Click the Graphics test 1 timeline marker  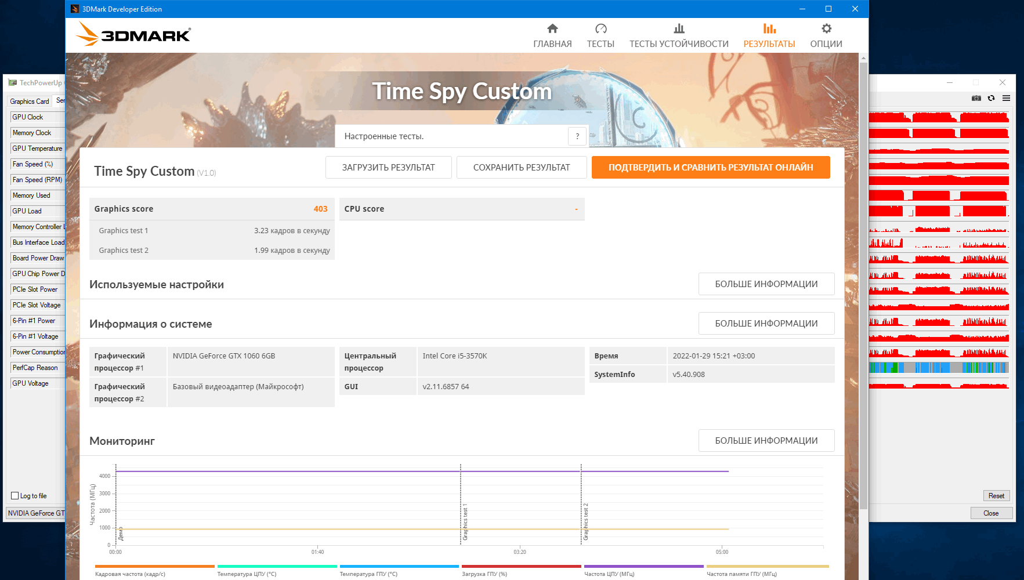tap(465, 522)
